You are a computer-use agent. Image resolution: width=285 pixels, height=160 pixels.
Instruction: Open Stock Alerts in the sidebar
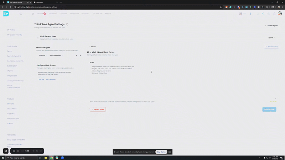12,109
